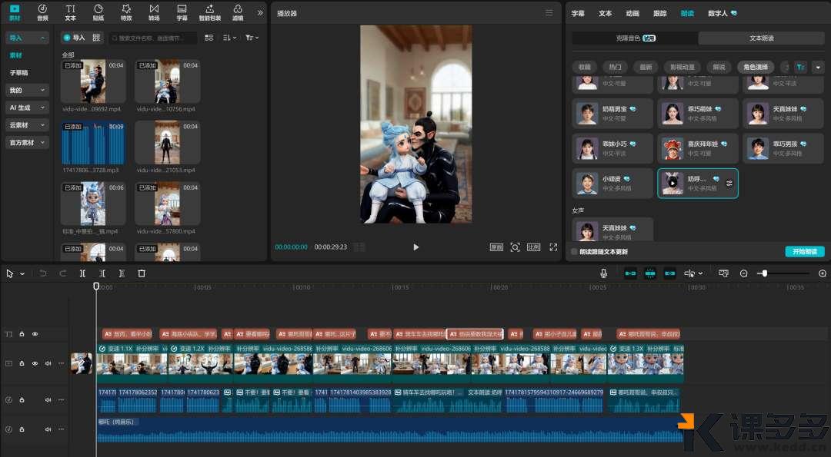The height and width of the screenshot is (457, 831).
Task: Click the 开始朗读 button
Action: (x=804, y=252)
